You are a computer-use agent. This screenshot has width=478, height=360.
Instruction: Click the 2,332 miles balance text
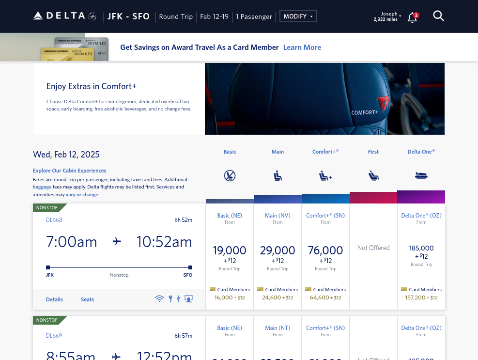pos(385,19)
